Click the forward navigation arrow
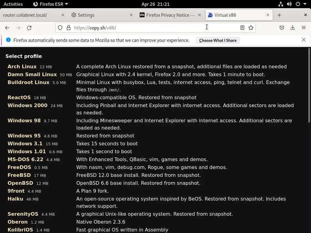The image size is (311, 233). tap(18, 28)
